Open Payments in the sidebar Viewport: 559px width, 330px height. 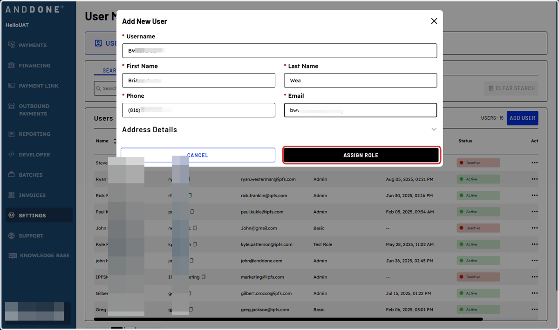click(33, 45)
